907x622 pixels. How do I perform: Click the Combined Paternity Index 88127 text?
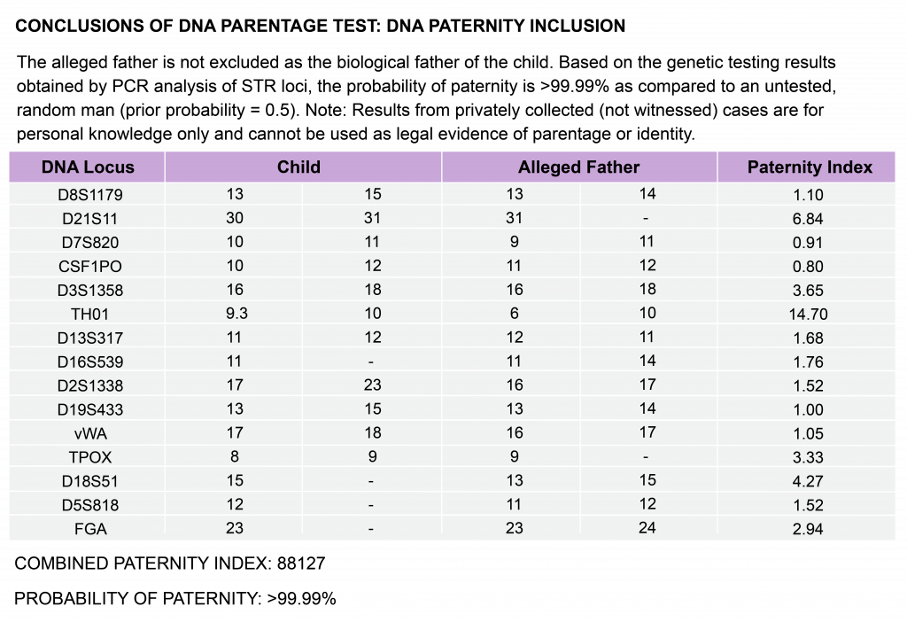170,563
